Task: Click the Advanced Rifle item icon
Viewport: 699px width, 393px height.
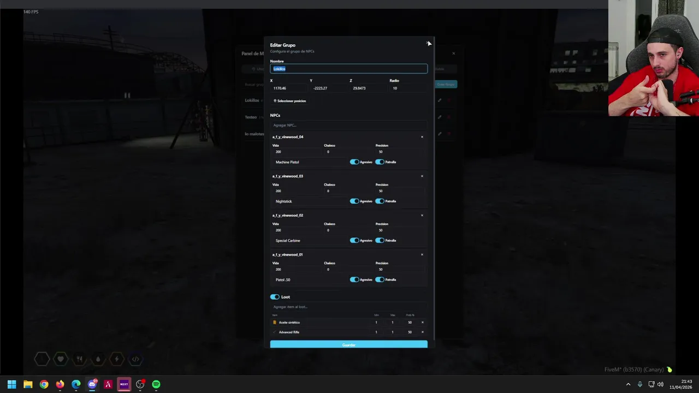Action: tap(275, 332)
